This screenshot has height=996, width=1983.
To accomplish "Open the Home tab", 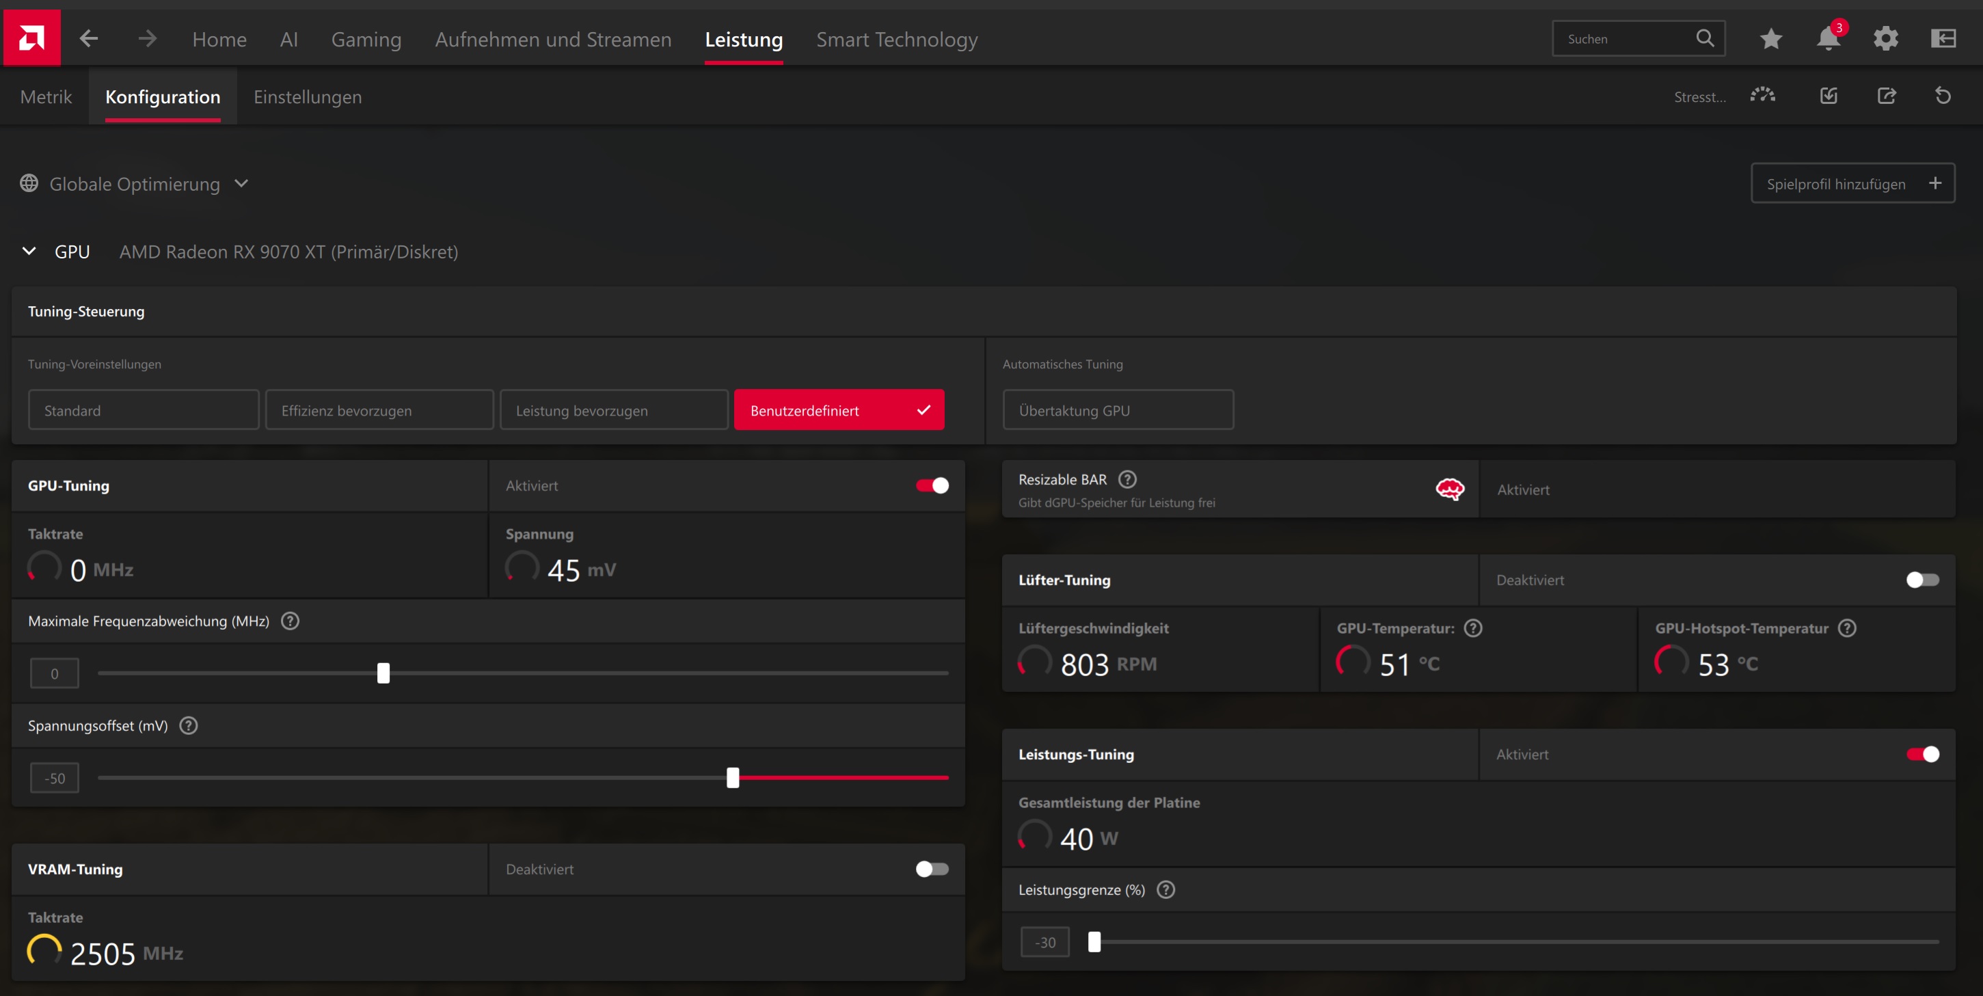I will coord(219,39).
